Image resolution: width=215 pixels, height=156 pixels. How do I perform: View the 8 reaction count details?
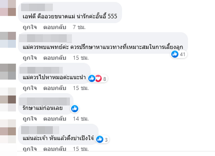click(x=105, y=79)
